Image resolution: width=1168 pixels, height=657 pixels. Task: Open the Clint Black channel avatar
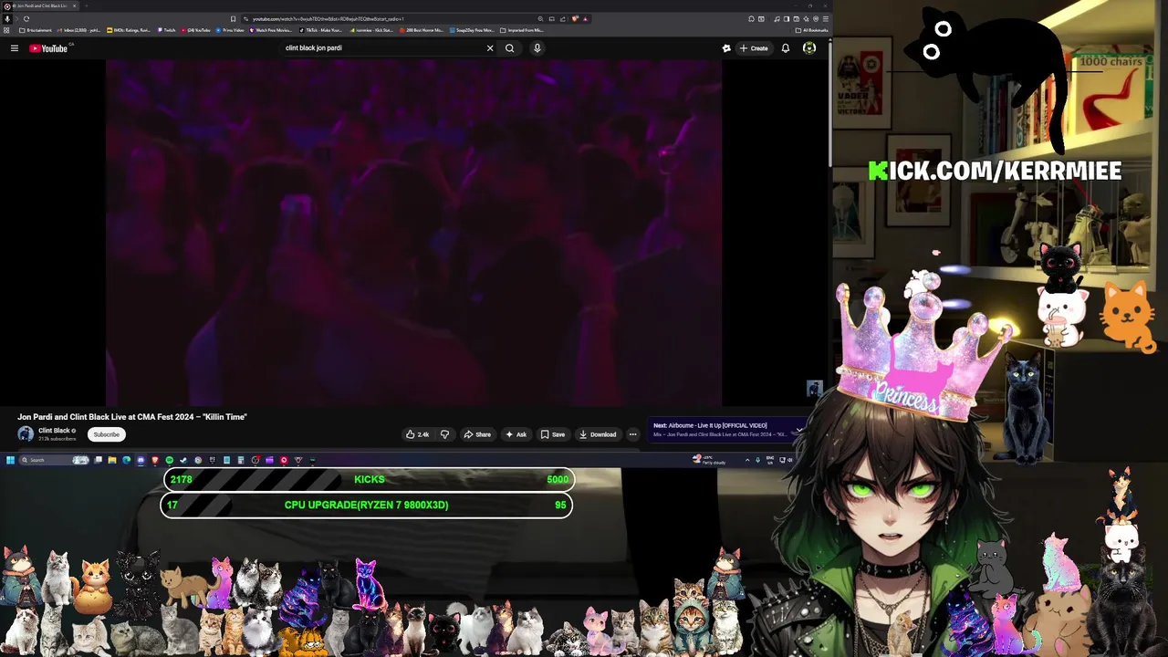[x=26, y=434]
